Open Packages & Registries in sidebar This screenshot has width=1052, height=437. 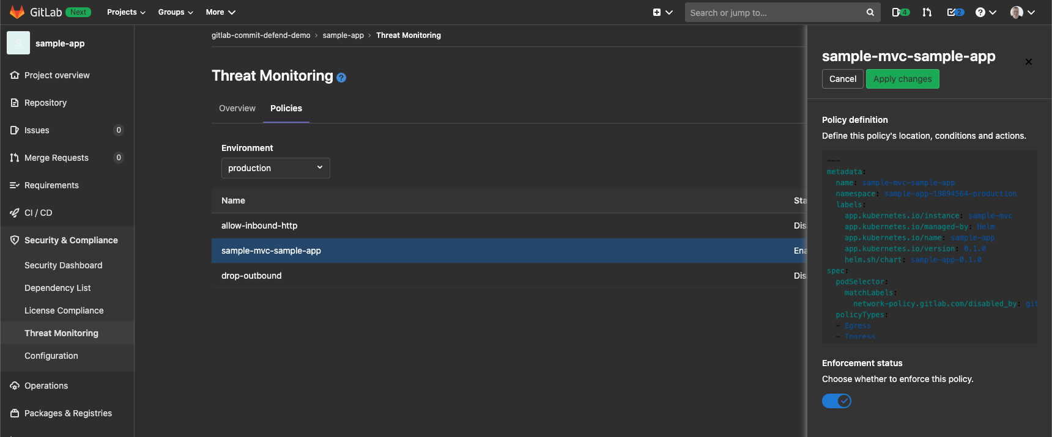[68, 413]
